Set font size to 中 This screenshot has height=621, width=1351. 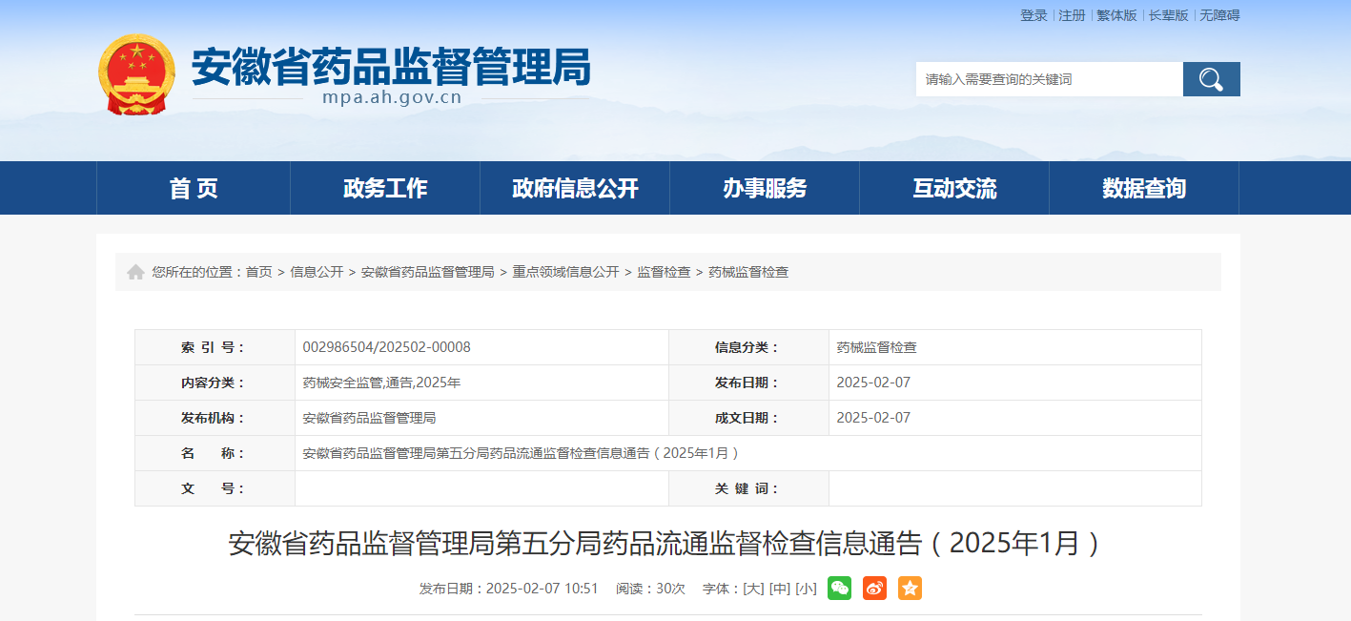(x=780, y=589)
